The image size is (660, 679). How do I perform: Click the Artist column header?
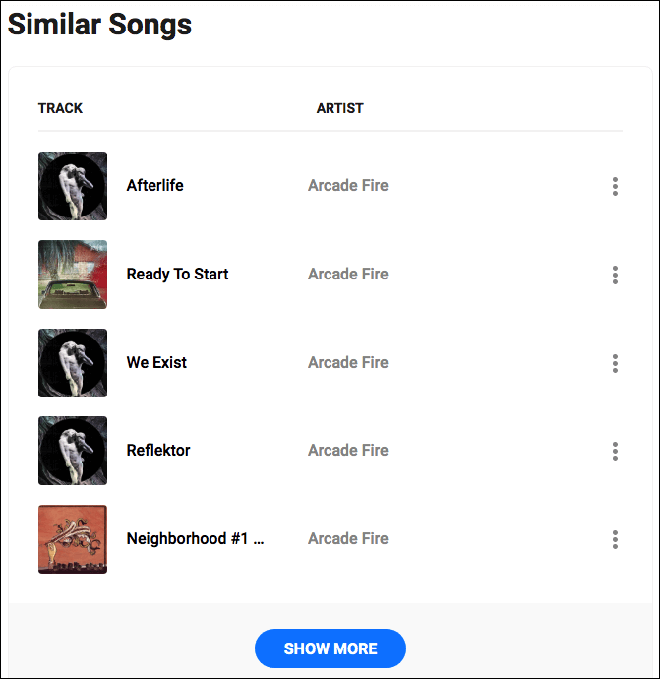(339, 108)
